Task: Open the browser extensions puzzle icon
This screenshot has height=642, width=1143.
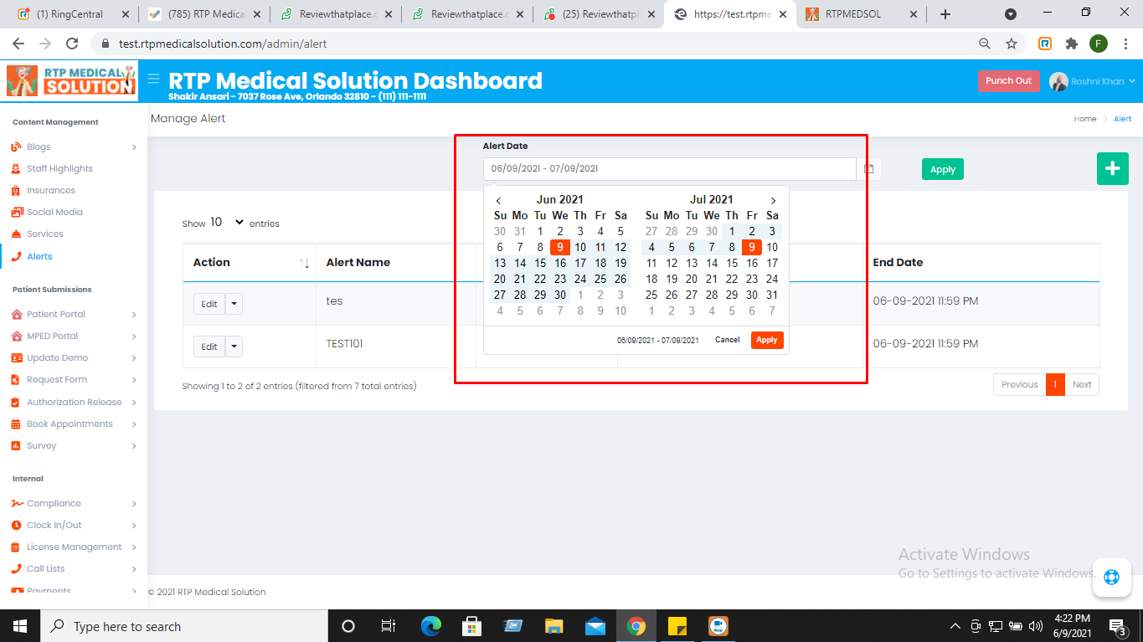Action: tap(1071, 44)
